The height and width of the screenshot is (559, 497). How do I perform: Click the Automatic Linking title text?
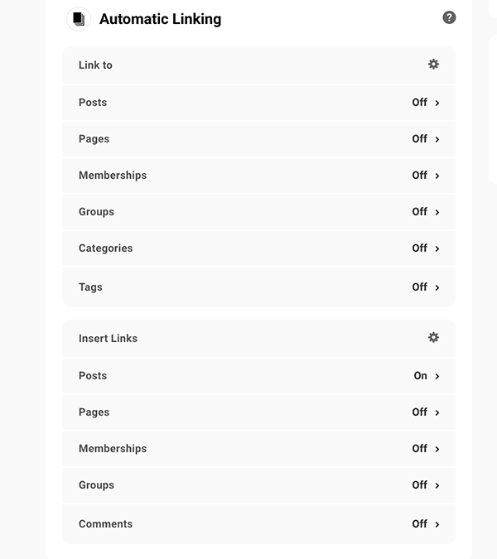[161, 19]
